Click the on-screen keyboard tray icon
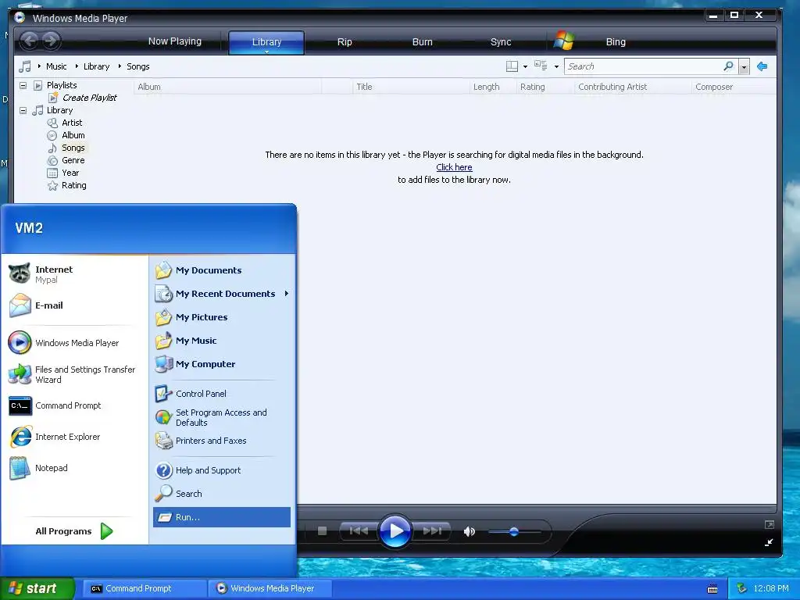 (x=712, y=589)
